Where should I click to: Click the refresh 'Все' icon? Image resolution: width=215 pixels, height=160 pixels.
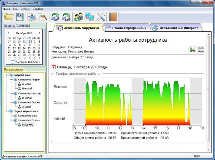(x=67, y=17)
